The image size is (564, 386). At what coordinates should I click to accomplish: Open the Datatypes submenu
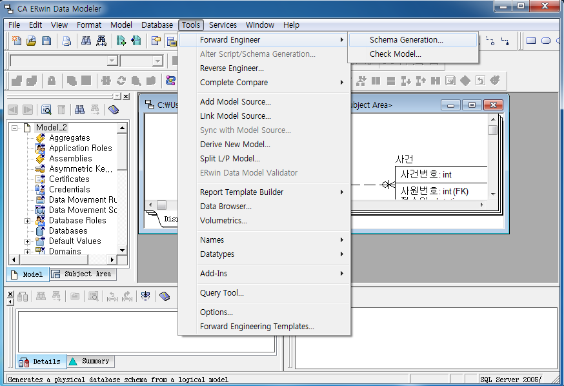(x=265, y=254)
